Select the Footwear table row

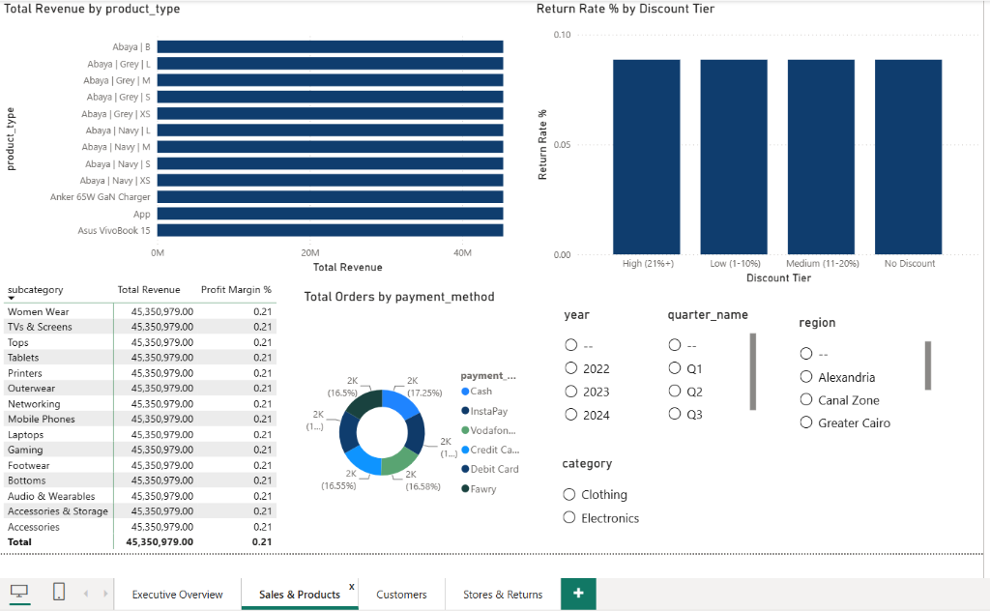(x=140, y=465)
